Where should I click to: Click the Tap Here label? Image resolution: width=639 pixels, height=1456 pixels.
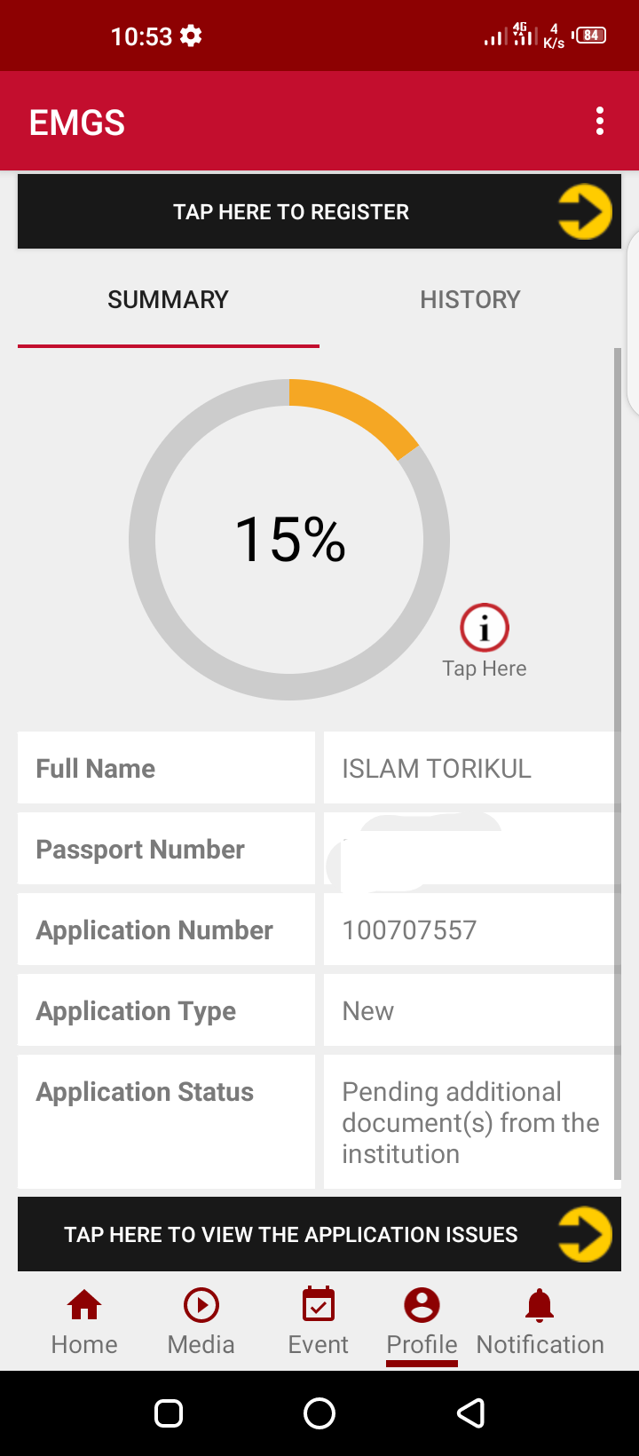(x=485, y=669)
